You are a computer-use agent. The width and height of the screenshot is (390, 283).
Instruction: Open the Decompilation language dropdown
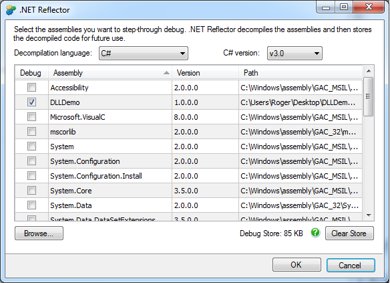click(x=144, y=54)
